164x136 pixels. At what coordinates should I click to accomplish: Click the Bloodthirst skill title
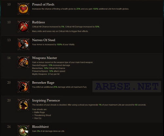point(40,127)
